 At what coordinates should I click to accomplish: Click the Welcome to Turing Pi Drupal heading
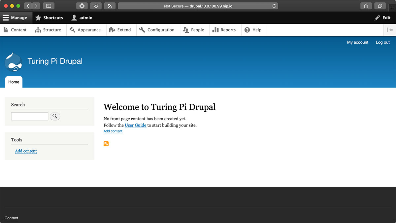point(159,107)
